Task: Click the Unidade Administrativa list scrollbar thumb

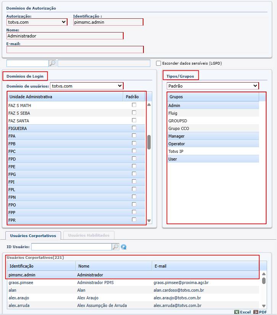Action: pyautogui.click(x=149, y=142)
